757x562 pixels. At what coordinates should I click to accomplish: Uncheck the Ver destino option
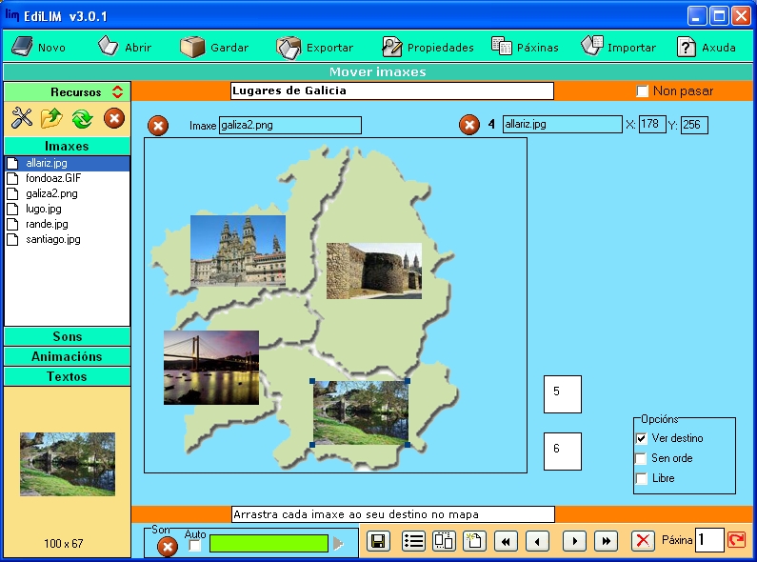point(642,438)
